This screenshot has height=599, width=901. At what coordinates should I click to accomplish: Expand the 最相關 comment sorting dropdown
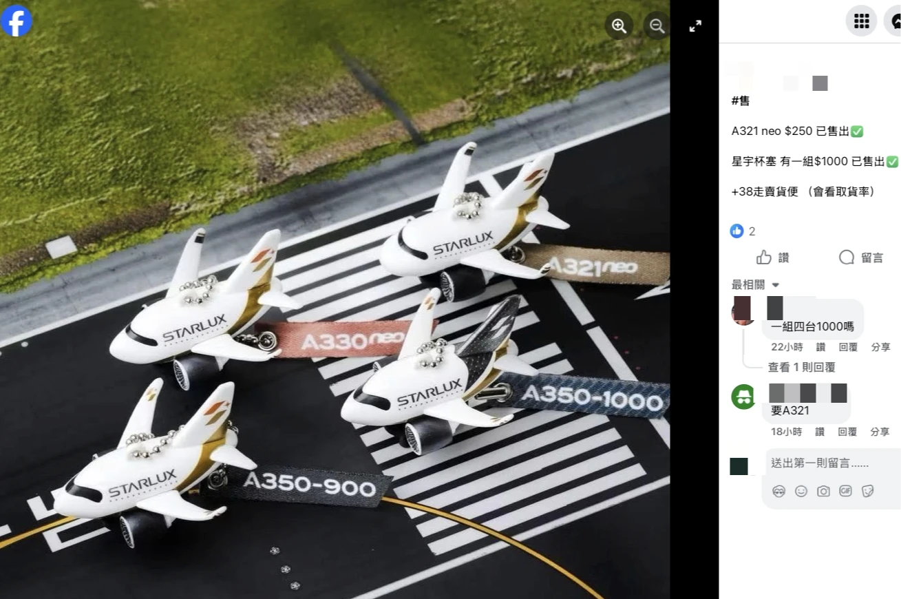click(756, 284)
